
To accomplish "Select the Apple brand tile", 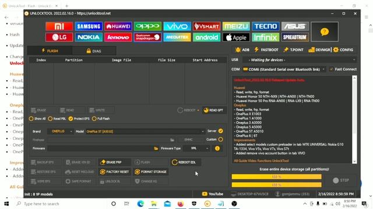I will pyautogui.click(x=236, y=37).
